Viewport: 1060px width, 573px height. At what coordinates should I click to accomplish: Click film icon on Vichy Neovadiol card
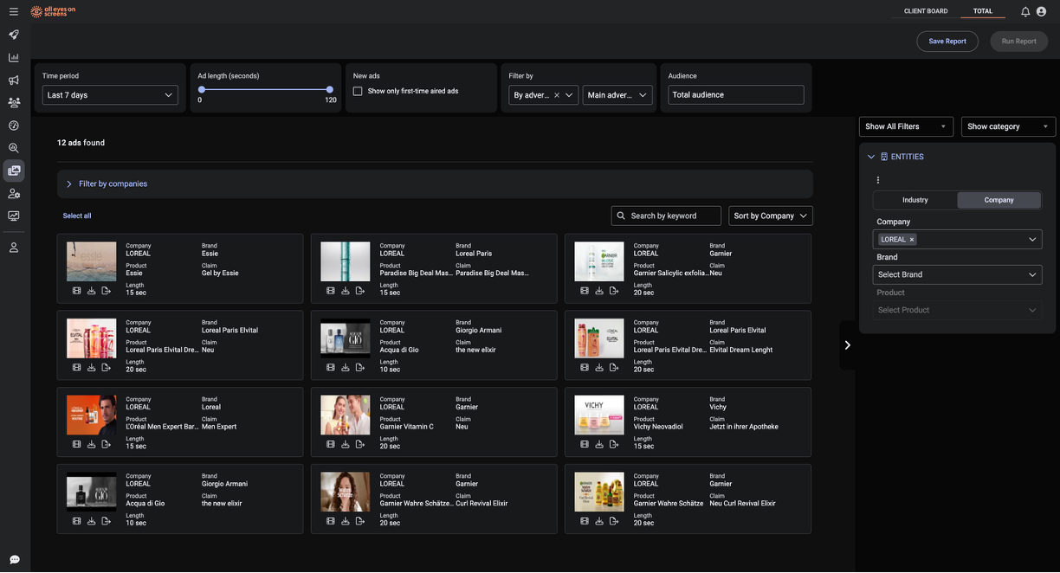585,444
